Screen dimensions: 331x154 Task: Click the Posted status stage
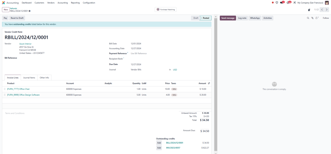[x=206, y=18]
